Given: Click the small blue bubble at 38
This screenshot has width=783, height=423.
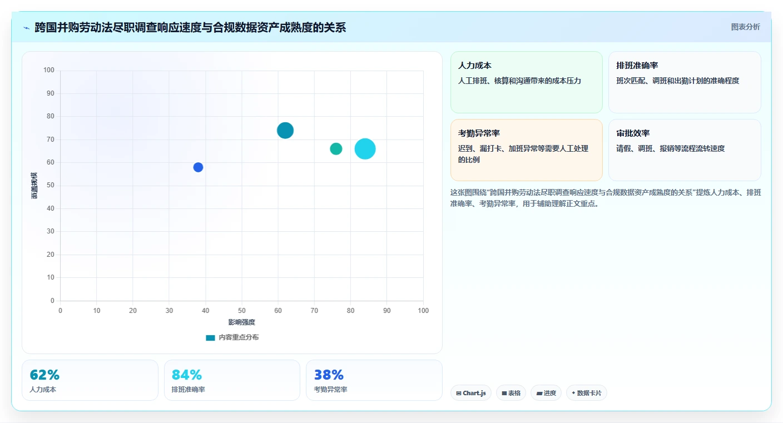Looking at the screenshot, I should coord(198,167).
